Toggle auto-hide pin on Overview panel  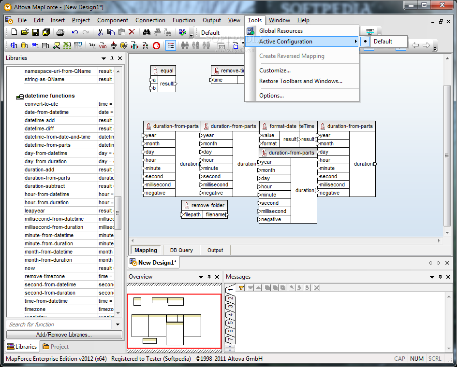tap(209, 277)
